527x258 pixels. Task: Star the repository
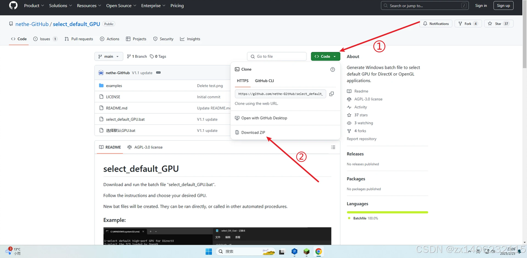pyautogui.click(x=499, y=24)
